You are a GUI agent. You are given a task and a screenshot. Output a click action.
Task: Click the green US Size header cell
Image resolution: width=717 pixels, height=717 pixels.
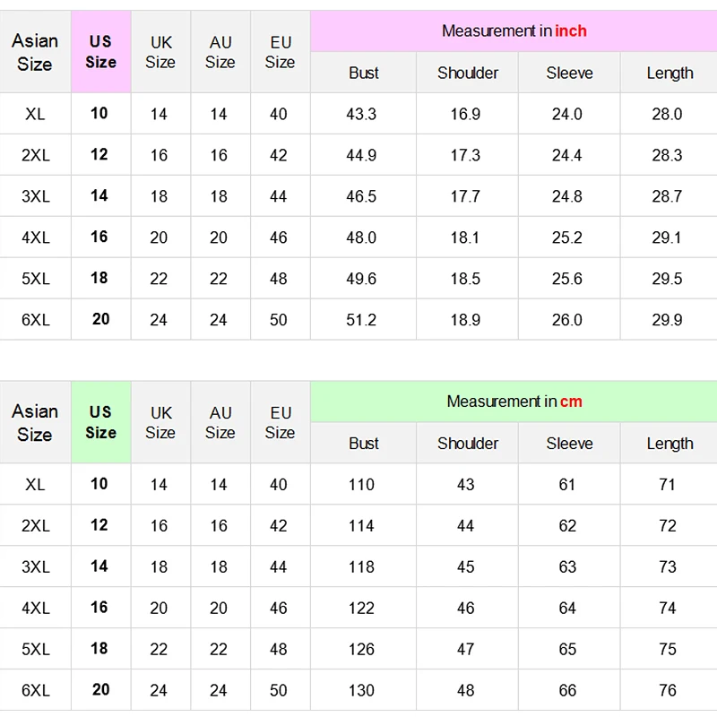tap(101, 422)
